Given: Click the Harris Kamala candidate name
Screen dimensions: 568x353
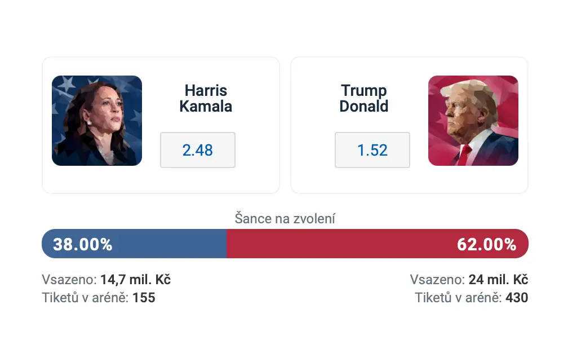Looking at the screenshot, I should coord(206,98).
